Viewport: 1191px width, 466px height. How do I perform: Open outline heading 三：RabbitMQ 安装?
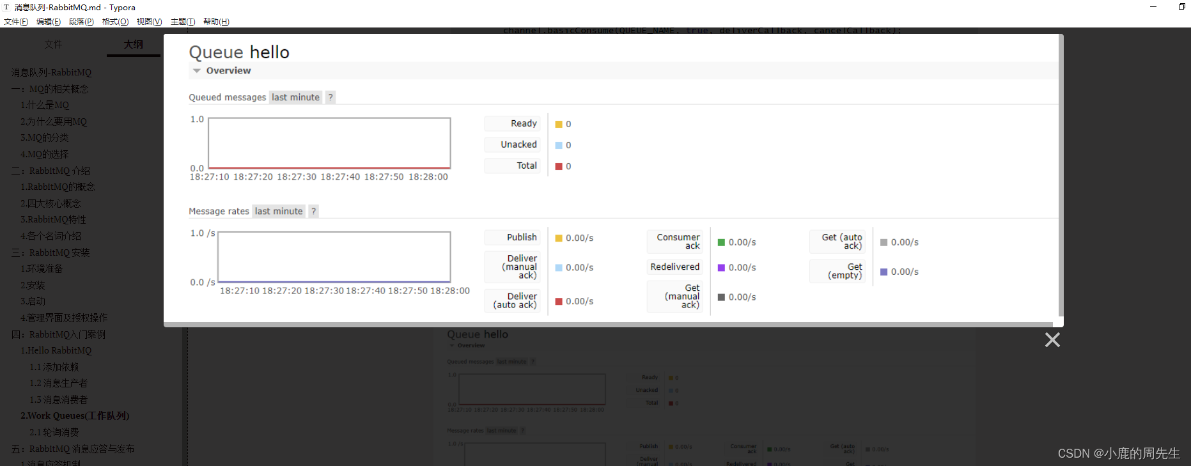pos(51,252)
